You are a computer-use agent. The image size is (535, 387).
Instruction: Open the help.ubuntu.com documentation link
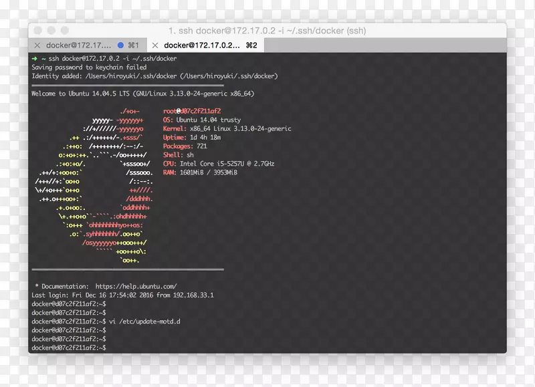click(x=136, y=286)
